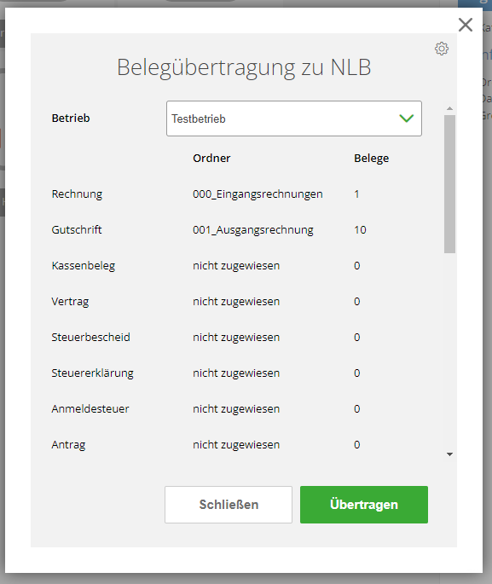Click the Belege count for Gutschrift
The image size is (492, 584).
tap(360, 230)
